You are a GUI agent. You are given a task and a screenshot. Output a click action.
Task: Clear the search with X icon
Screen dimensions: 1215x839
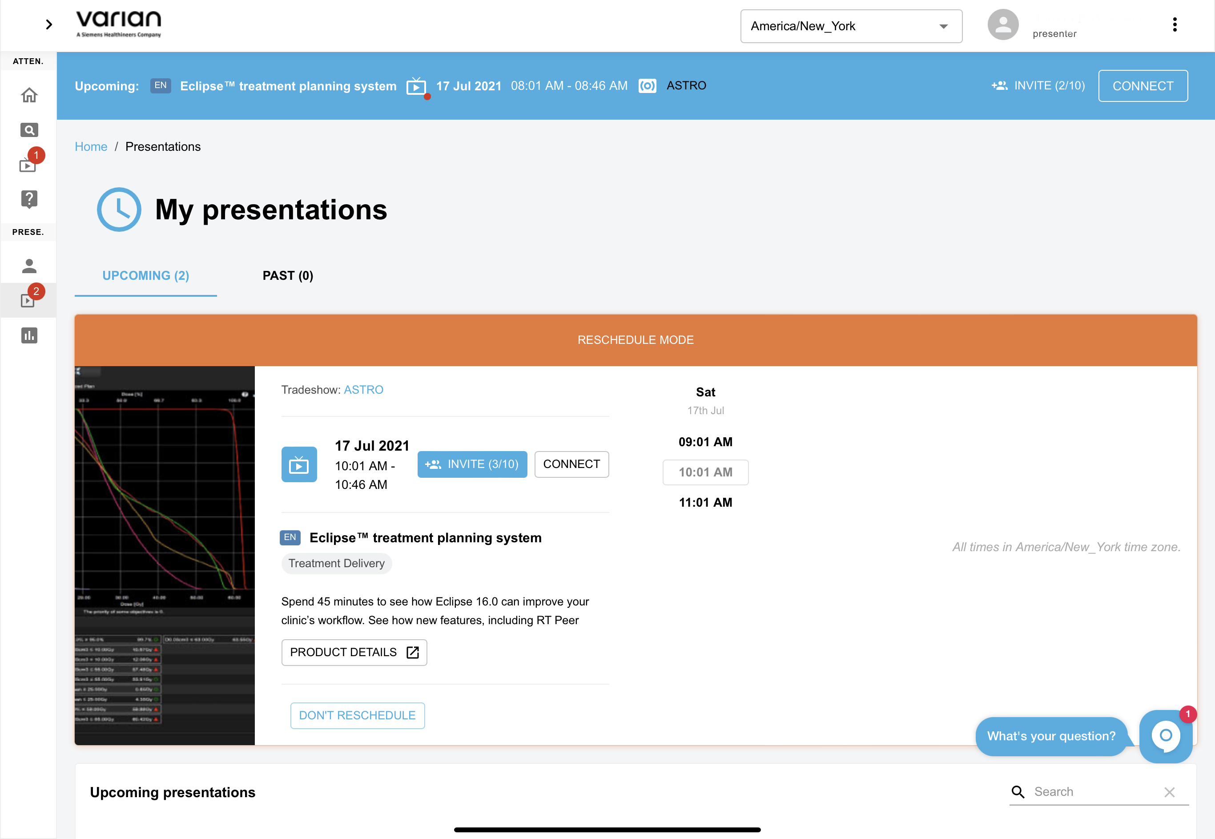(x=1169, y=792)
